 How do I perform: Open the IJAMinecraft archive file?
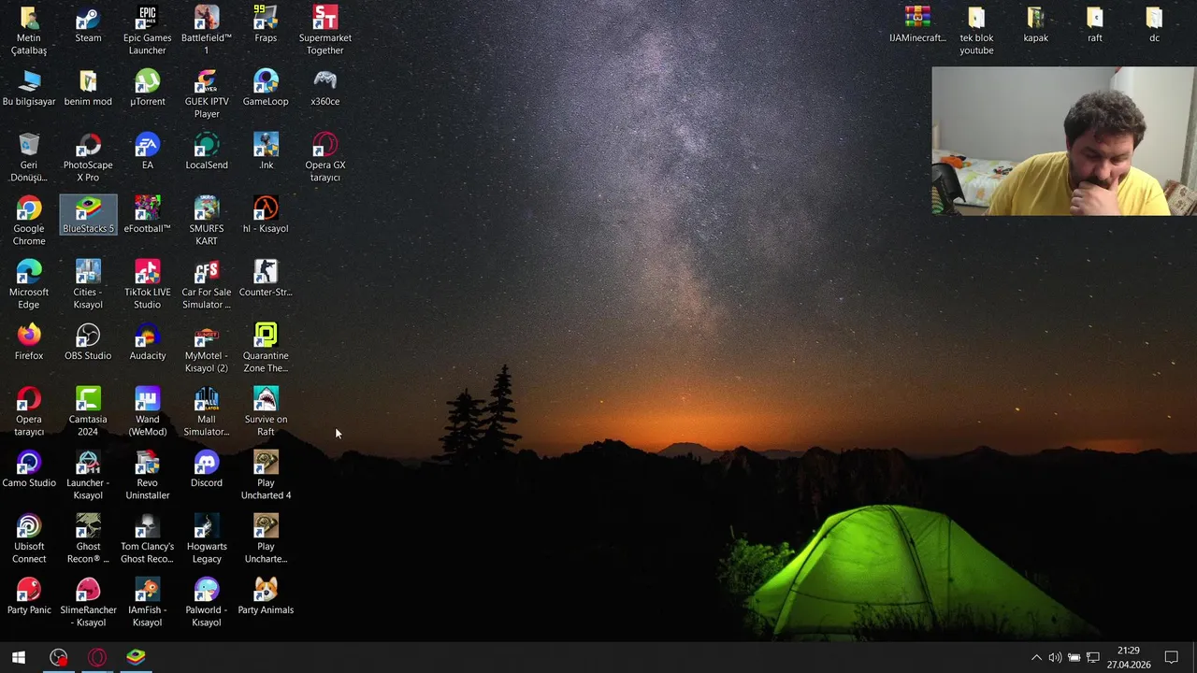(917, 24)
